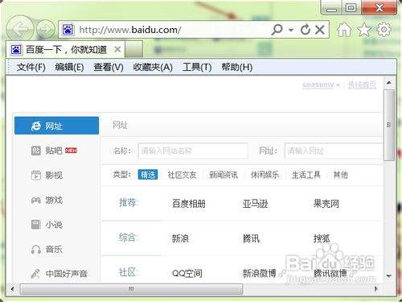Select 游戏 in the left sidebar

pyautogui.click(x=47, y=200)
